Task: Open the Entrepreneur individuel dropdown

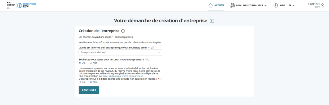Action: click(120, 52)
